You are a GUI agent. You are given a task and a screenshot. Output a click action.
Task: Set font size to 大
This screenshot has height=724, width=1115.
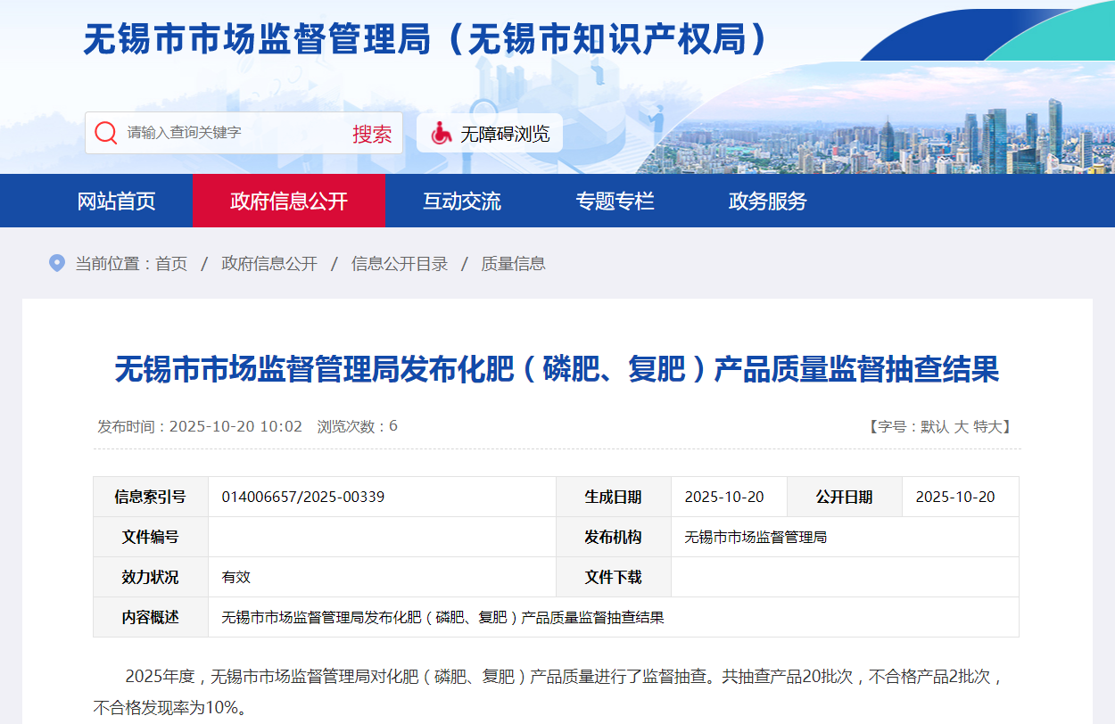[x=962, y=427]
